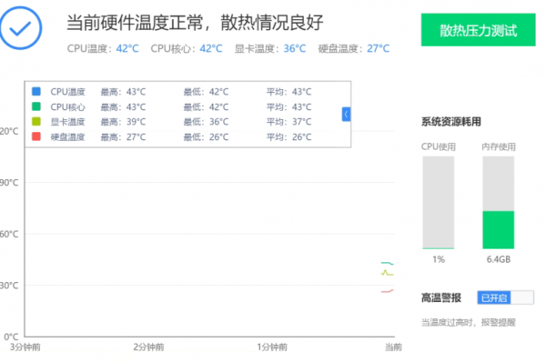Click the 6.4GB memory value
Viewport: 546px width, 362px height.
[499, 259]
